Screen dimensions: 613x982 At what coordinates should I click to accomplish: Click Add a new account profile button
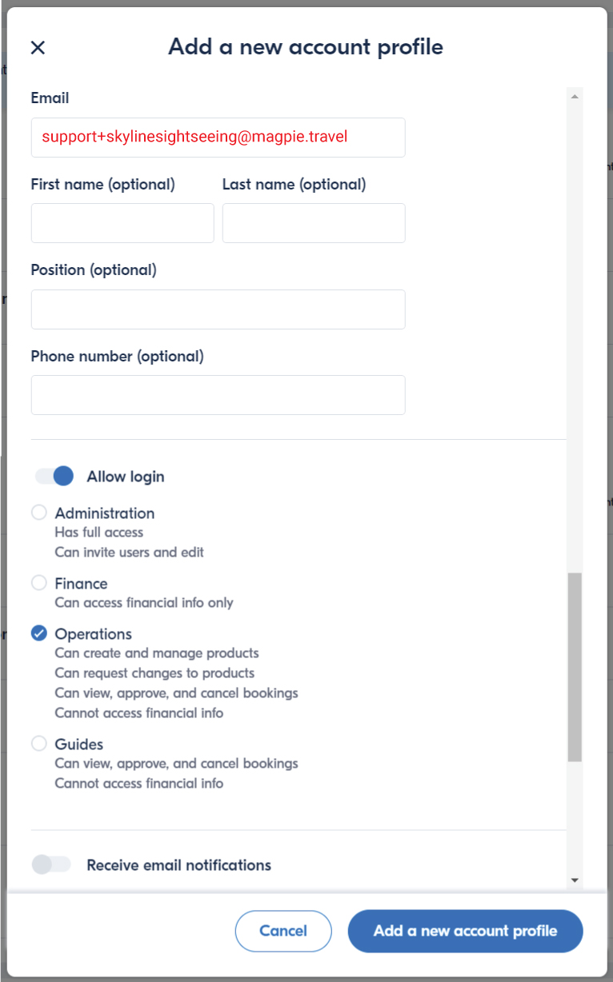click(x=465, y=931)
